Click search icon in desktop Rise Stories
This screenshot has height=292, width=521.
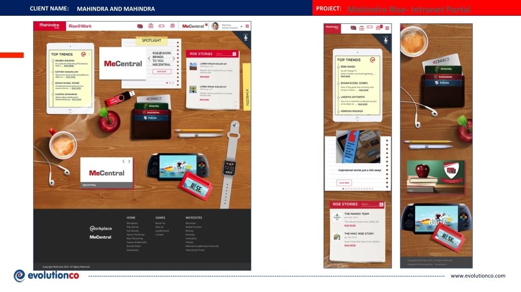tap(234, 54)
